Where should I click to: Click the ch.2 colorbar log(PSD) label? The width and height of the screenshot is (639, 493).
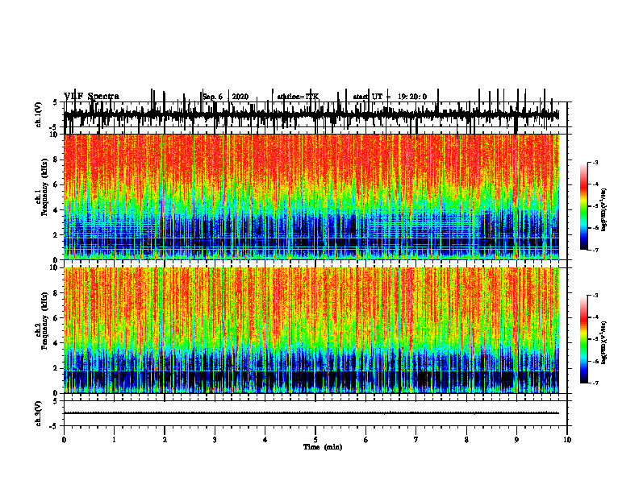(604, 341)
